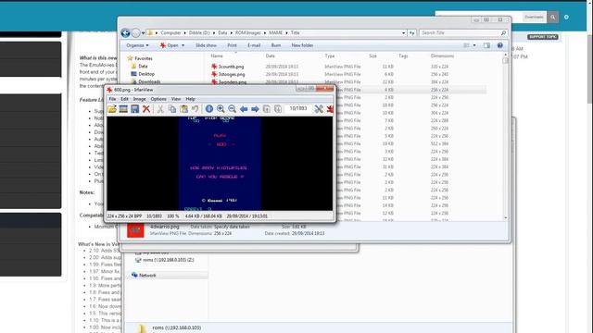Expand the Organize dropdown in Explorer
Image resolution: width=593 pixels, height=333 pixels.
(137, 45)
